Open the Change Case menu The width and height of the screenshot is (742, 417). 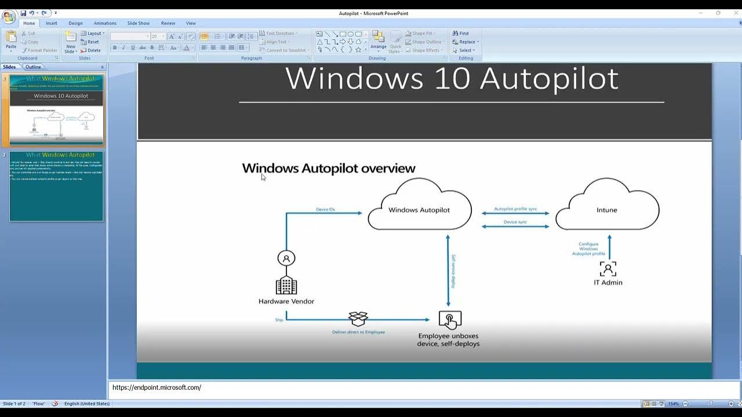(174, 47)
